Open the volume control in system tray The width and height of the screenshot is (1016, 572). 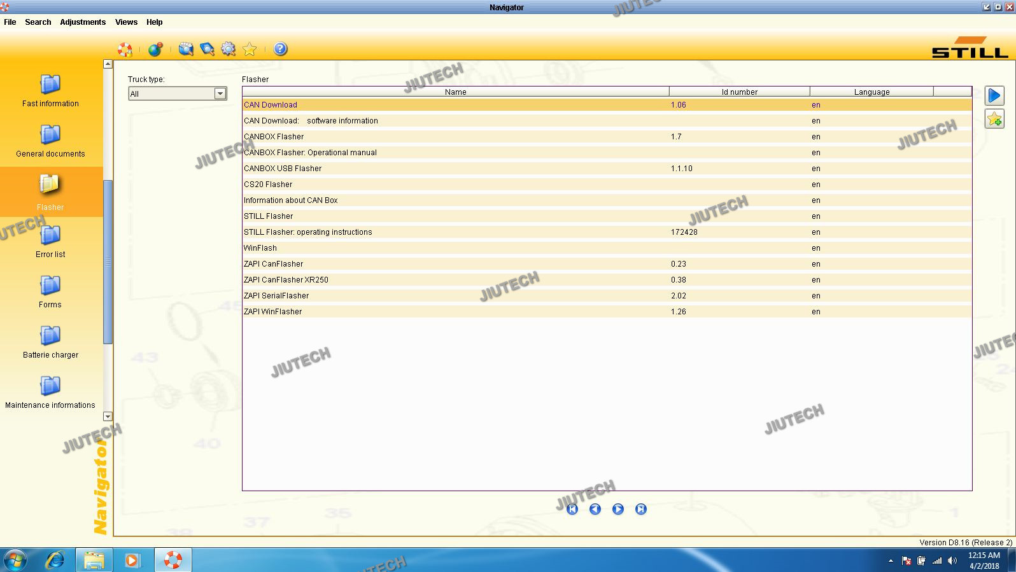coord(952,561)
